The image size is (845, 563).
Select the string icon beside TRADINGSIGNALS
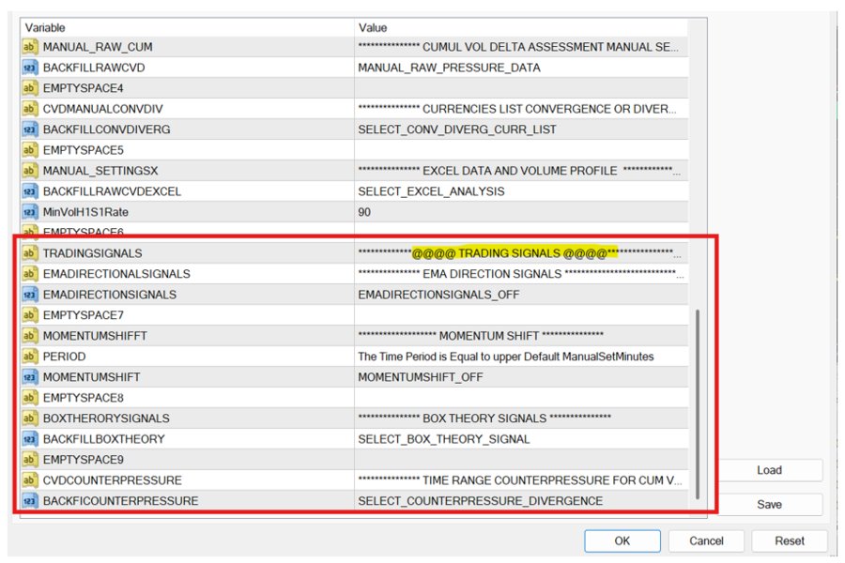tap(29, 253)
